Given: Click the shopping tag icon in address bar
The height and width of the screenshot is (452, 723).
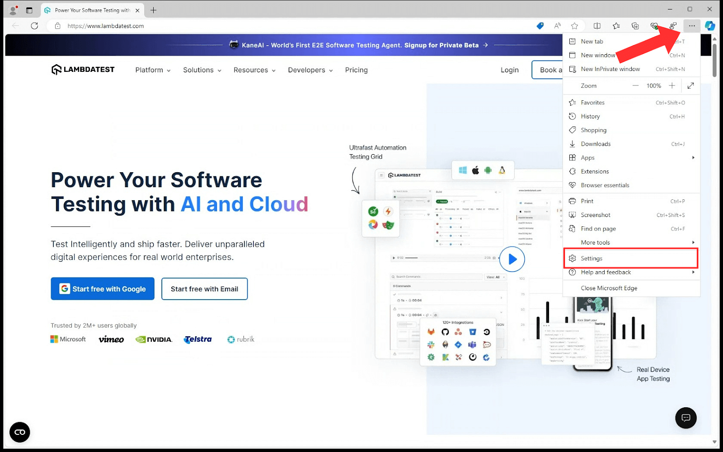Looking at the screenshot, I should click(540, 26).
